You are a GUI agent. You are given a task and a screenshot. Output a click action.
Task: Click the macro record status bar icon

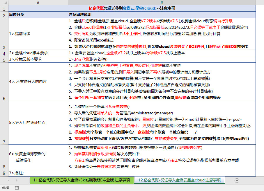(17, 188)
